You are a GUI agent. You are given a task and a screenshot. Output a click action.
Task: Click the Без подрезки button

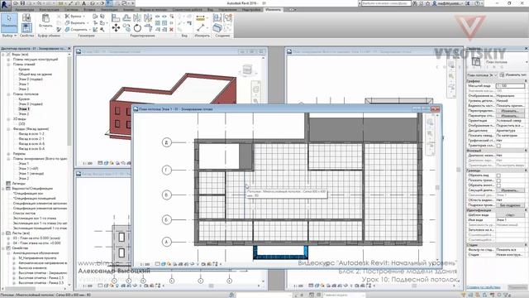[x=509, y=205]
